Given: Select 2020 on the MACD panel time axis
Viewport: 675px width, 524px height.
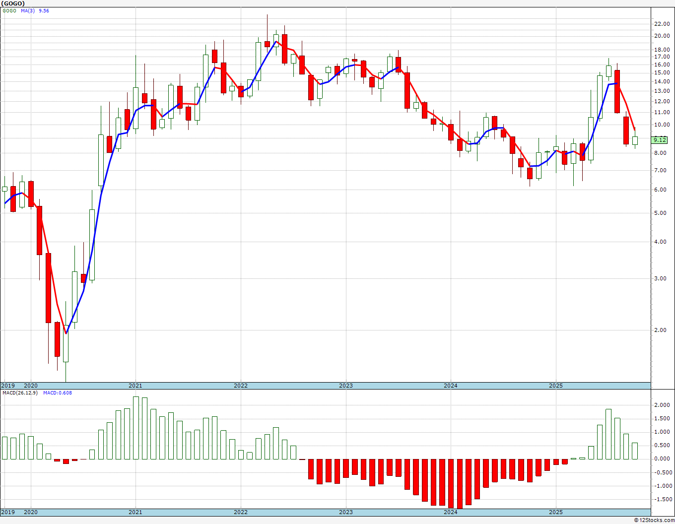Looking at the screenshot, I should (31, 512).
